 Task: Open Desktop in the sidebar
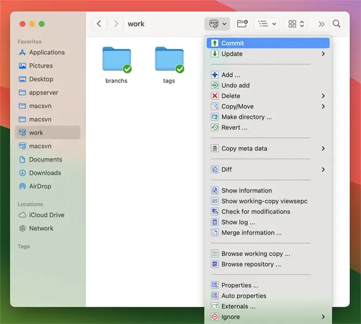pyautogui.click(x=48, y=79)
